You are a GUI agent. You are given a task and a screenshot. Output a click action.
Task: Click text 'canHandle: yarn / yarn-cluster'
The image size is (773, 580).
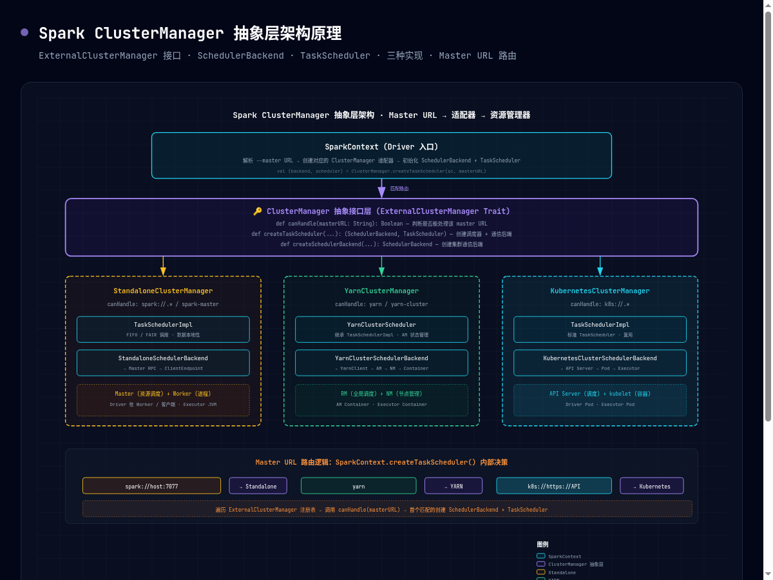point(381,304)
